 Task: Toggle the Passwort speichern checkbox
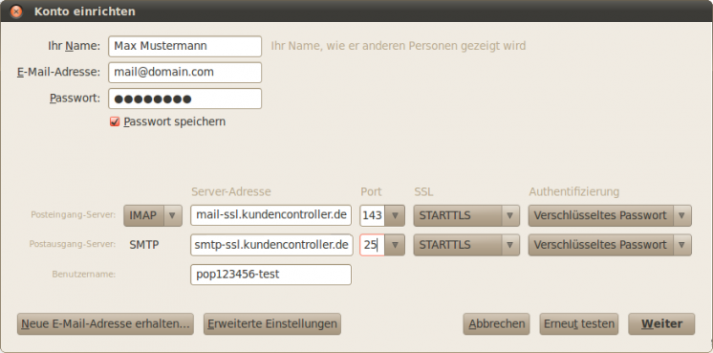(115, 121)
